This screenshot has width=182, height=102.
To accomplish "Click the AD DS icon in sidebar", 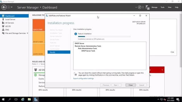I will tap(3, 26).
